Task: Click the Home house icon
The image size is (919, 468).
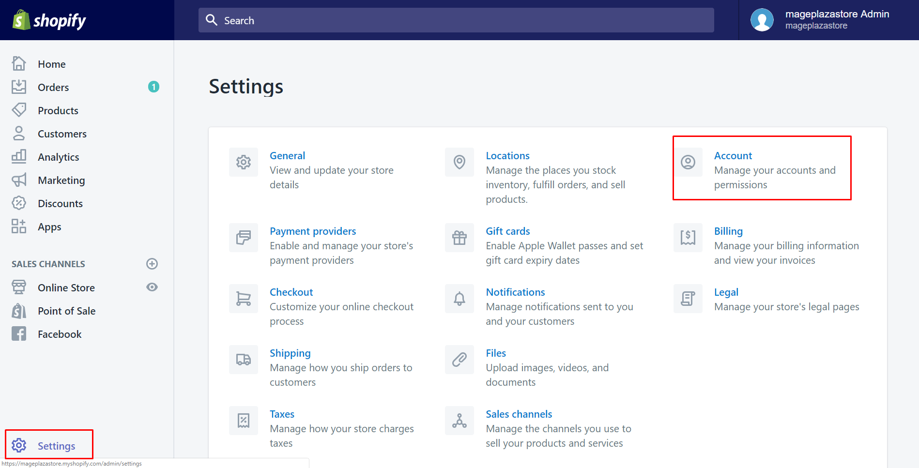Action: [19, 63]
